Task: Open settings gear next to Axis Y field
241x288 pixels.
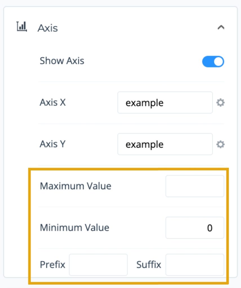Action: pyautogui.click(x=220, y=144)
